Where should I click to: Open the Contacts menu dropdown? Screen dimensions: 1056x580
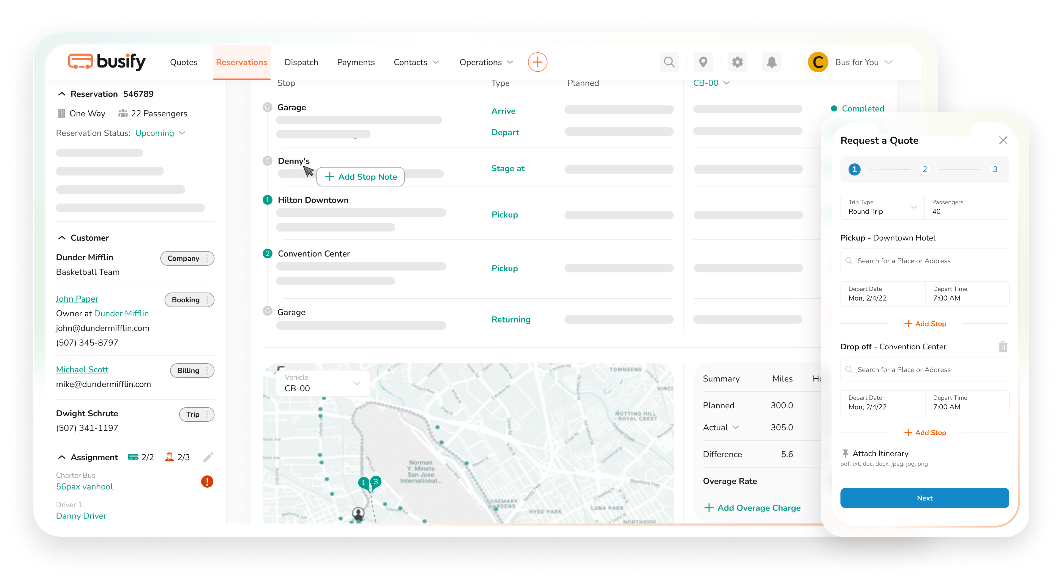click(x=416, y=62)
